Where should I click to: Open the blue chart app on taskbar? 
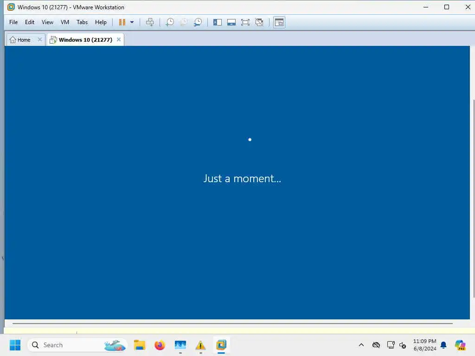click(x=180, y=345)
